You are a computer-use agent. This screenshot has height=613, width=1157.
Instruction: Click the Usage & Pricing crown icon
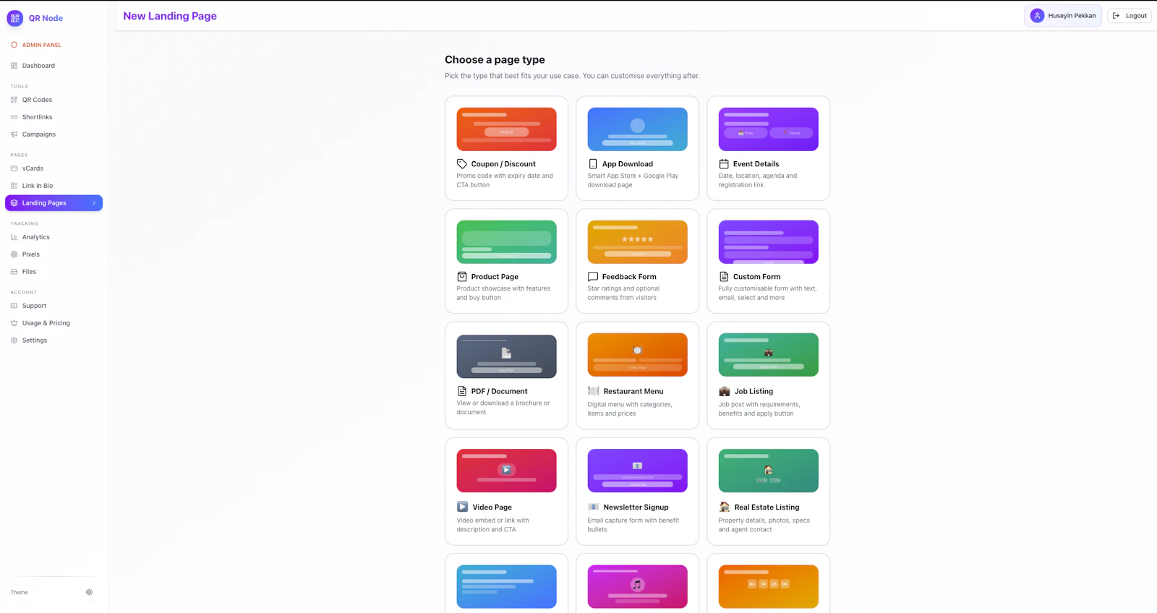coord(14,323)
